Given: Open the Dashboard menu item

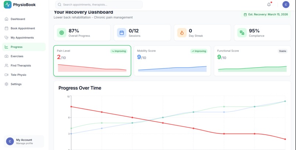Looking at the screenshot, I should coord(24,19).
